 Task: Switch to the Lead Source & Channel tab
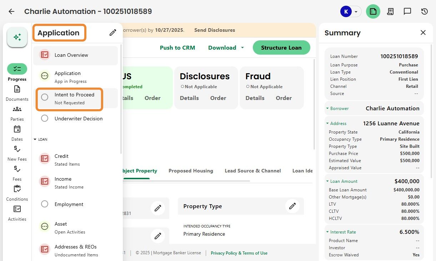tap(253, 171)
